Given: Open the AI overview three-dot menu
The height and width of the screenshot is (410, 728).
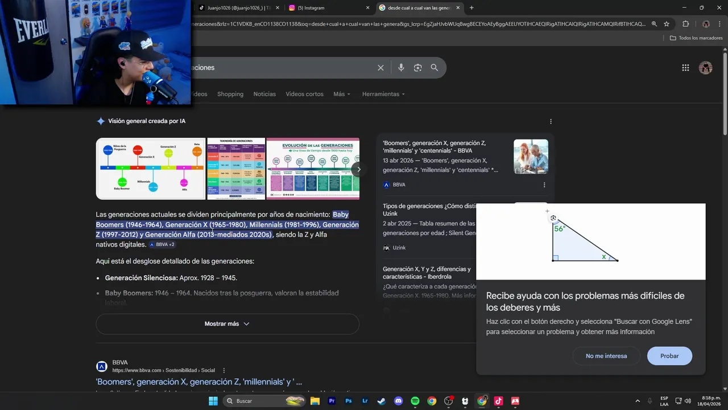Looking at the screenshot, I should [x=551, y=121].
